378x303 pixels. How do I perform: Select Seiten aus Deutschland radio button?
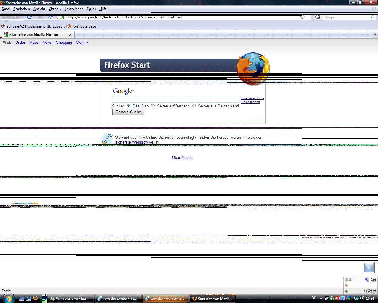coord(194,106)
